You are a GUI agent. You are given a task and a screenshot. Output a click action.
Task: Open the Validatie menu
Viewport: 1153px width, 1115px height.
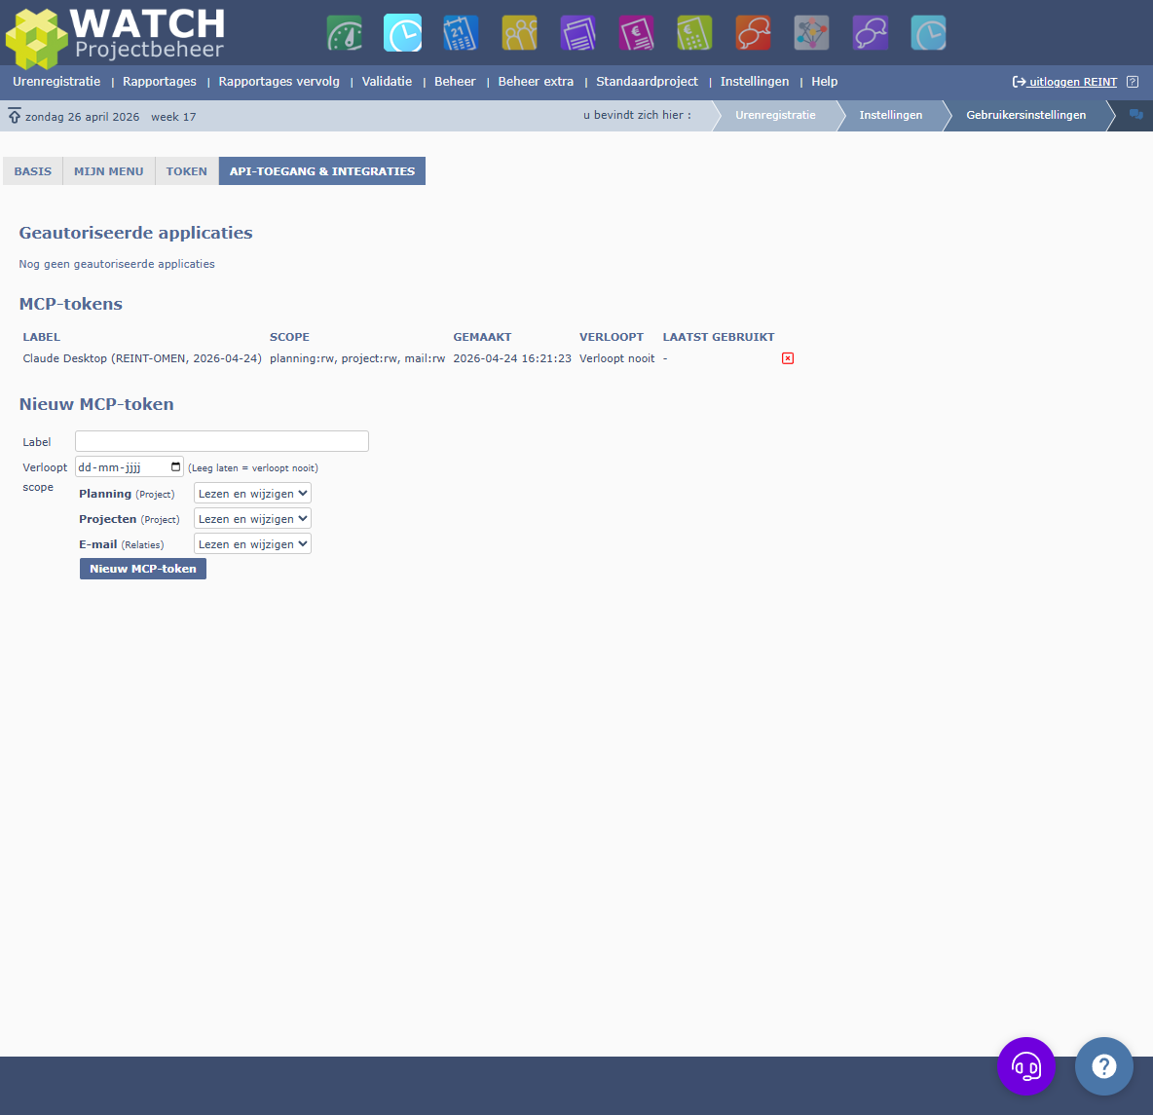(x=387, y=82)
